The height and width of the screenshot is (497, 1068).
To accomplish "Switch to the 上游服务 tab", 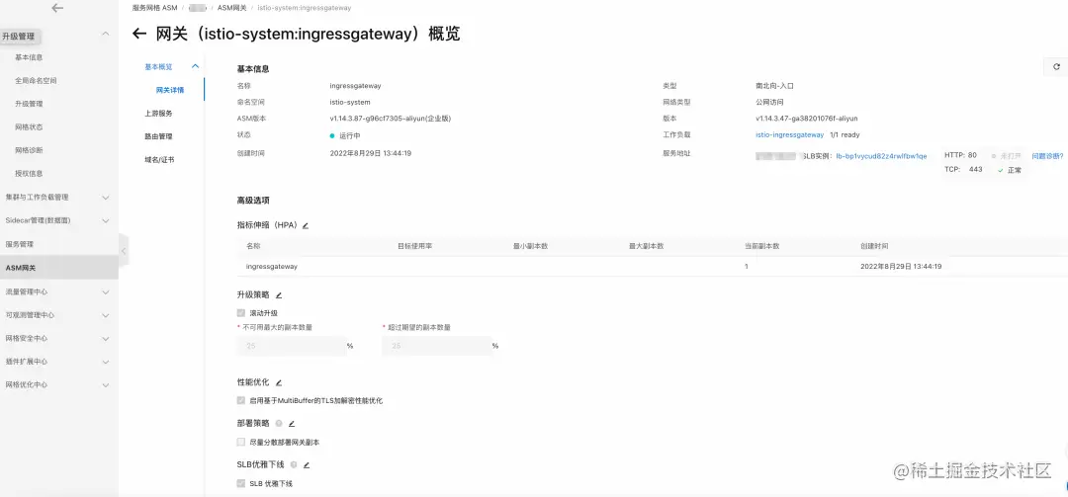I will [158, 114].
